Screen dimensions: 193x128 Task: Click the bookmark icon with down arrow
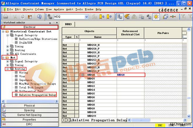pyautogui.click(x=102, y=17)
